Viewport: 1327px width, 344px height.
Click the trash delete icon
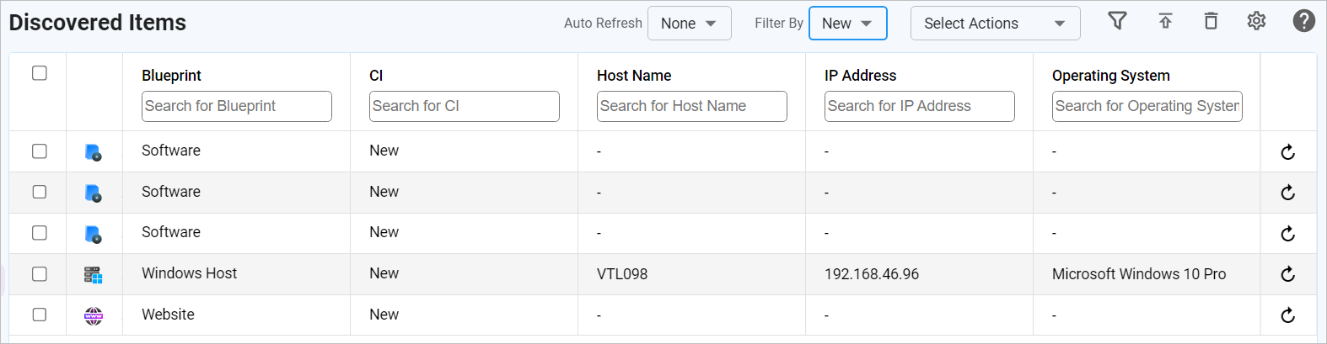(1211, 21)
